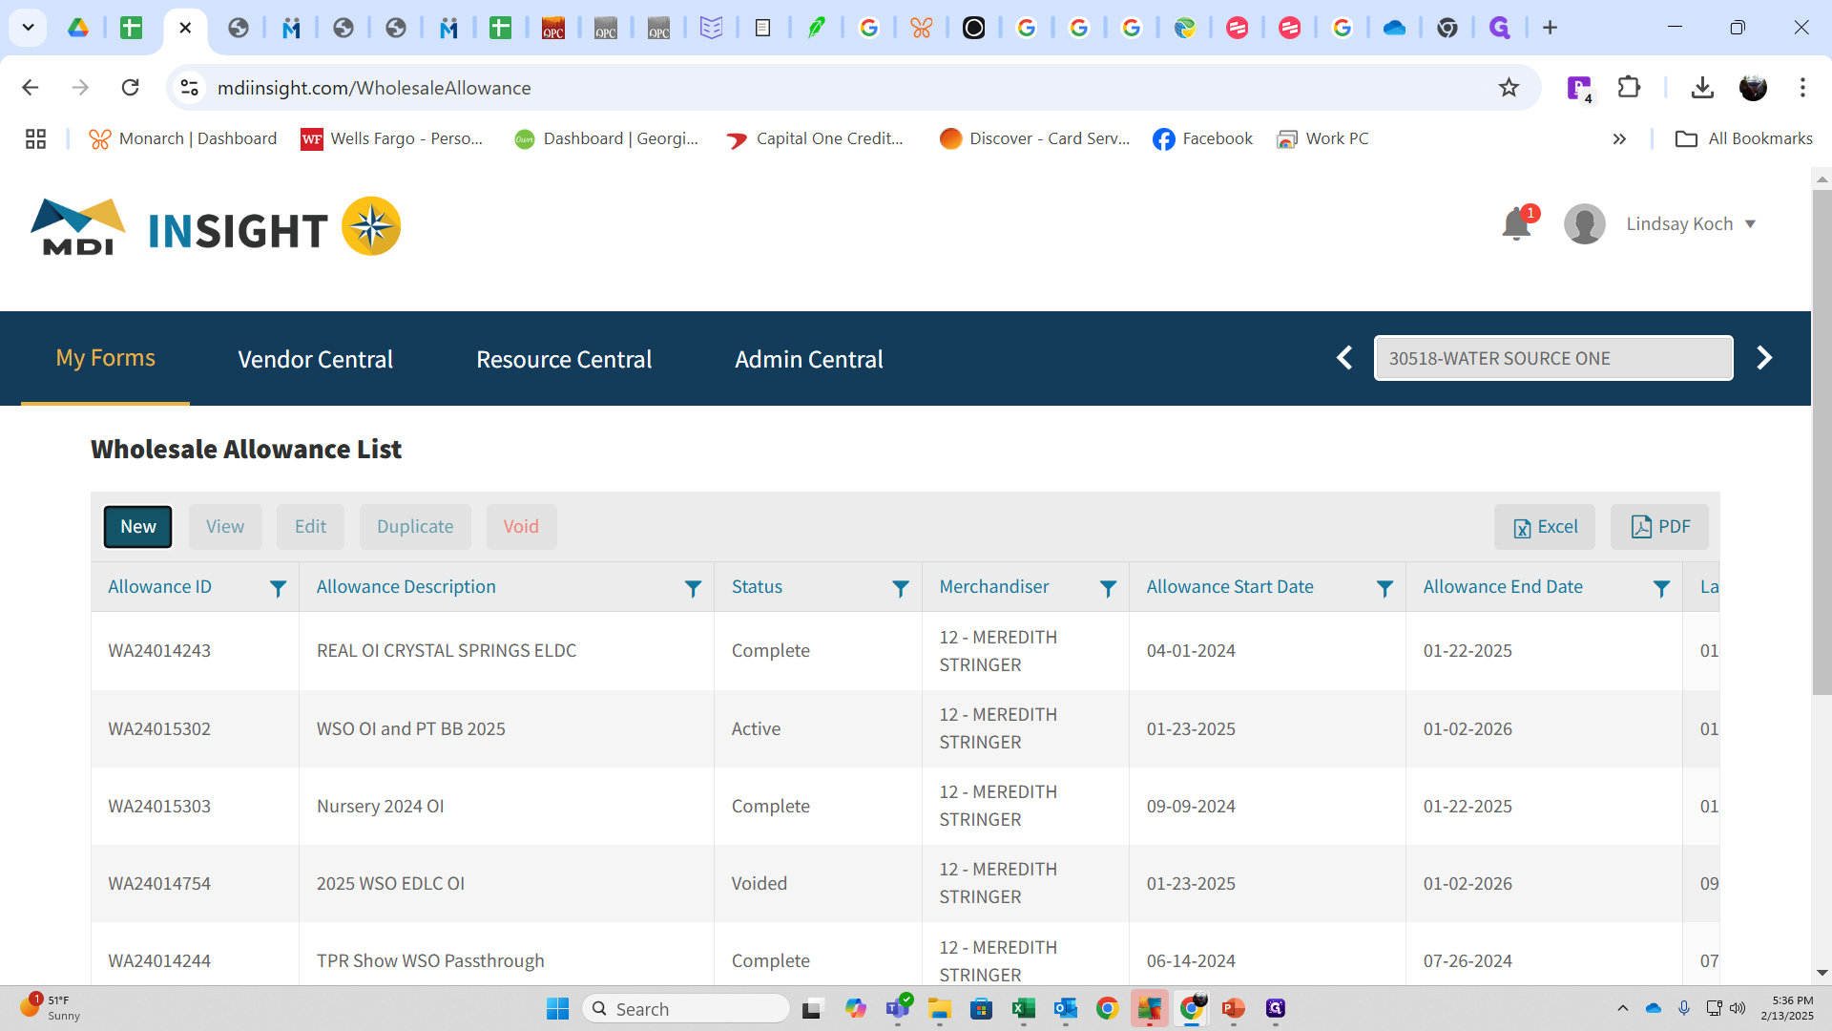
Task: Sort by the Status header
Action: pyautogui.click(x=757, y=587)
